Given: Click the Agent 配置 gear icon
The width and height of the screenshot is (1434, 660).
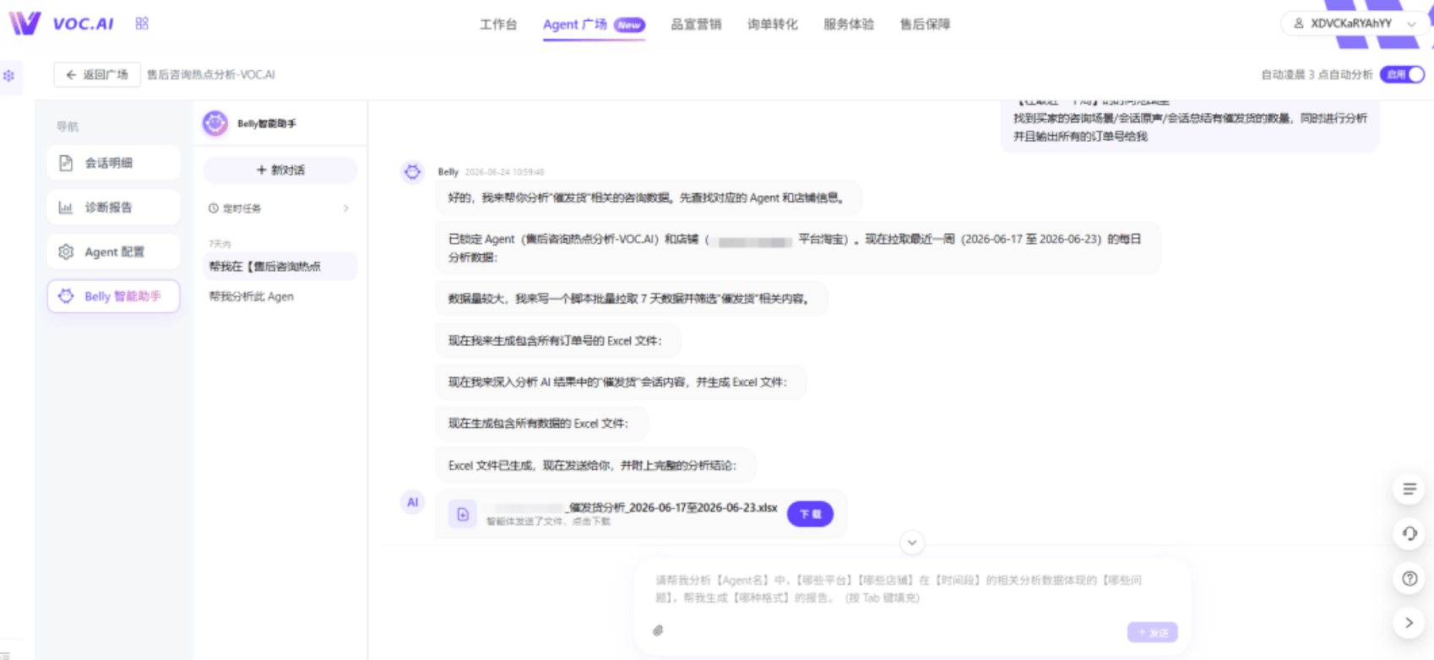Looking at the screenshot, I should click(66, 252).
